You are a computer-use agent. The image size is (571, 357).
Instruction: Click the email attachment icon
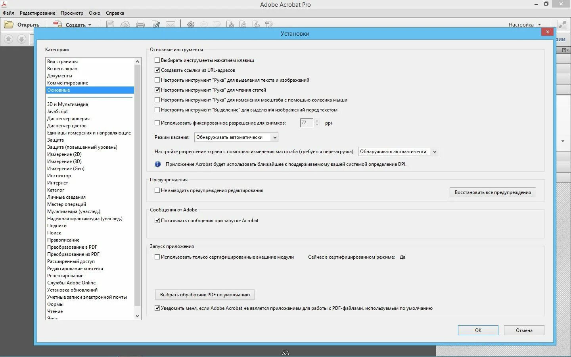(x=171, y=24)
